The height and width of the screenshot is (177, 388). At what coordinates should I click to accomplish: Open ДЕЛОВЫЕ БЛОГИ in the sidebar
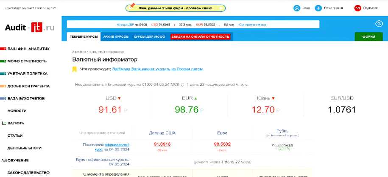click(24, 148)
